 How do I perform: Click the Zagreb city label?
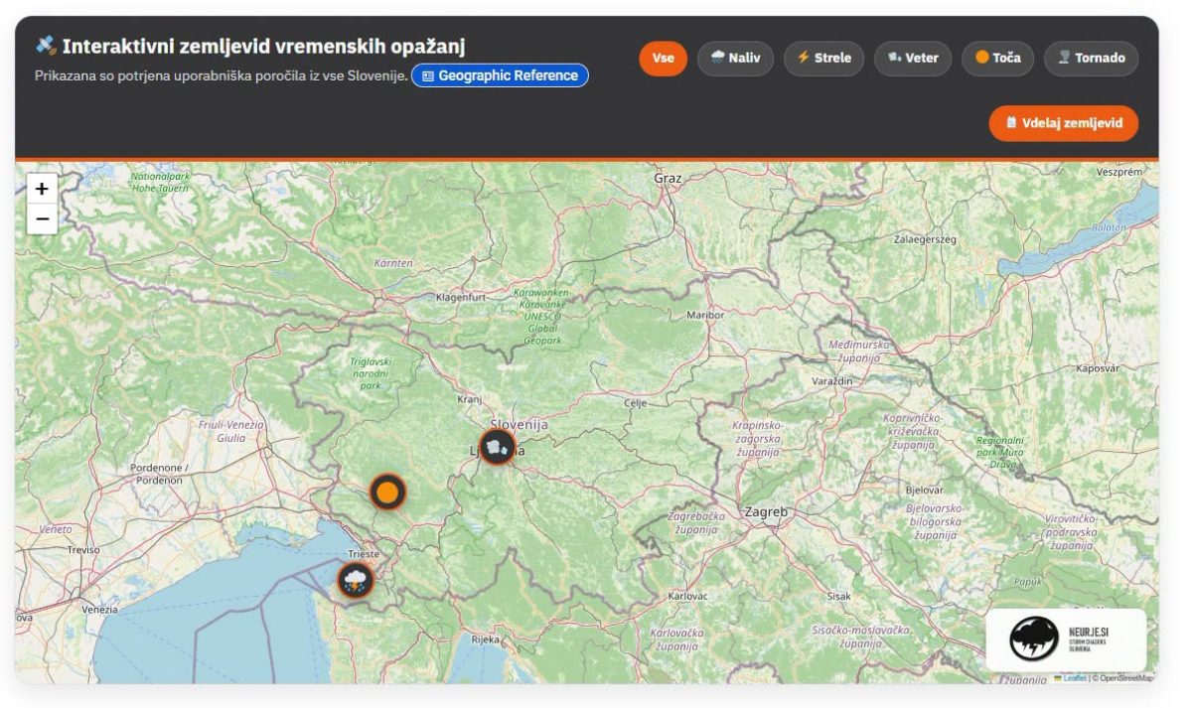[765, 512]
